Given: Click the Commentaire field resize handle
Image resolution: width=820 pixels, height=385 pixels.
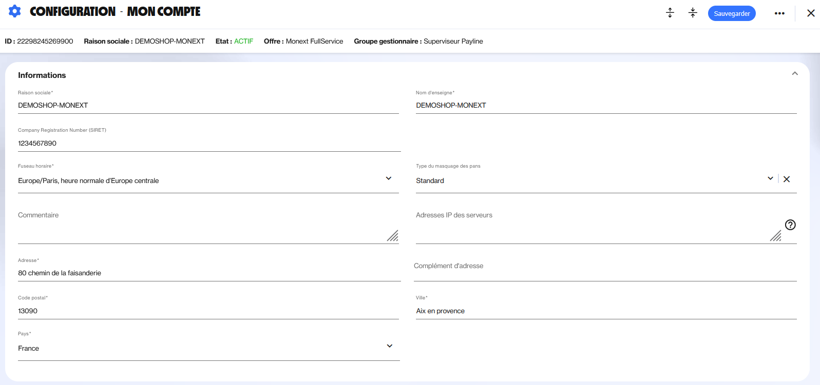Looking at the screenshot, I should pos(393,236).
